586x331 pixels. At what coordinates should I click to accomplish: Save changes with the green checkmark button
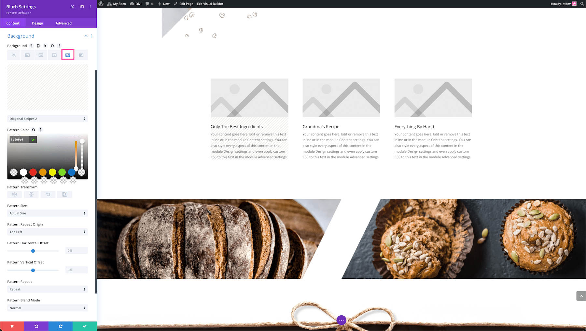pos(85,326)
